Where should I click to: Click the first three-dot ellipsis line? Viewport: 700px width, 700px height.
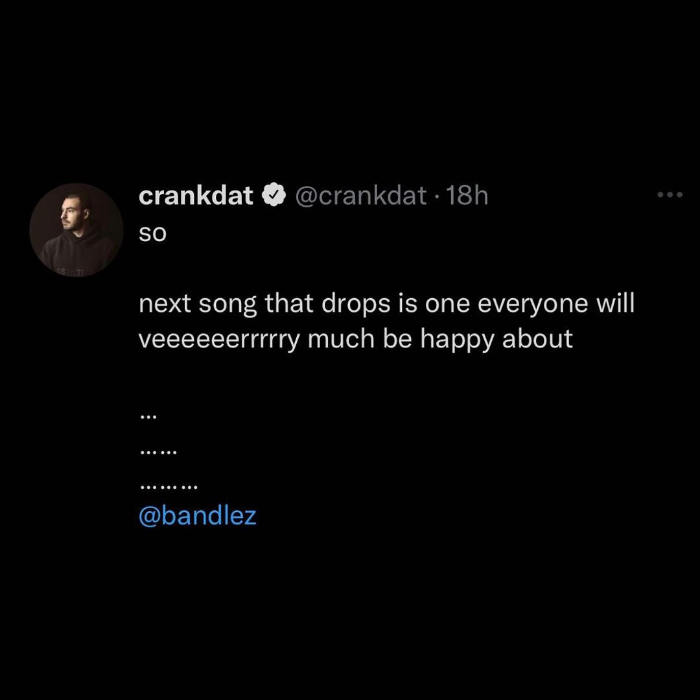148,418
